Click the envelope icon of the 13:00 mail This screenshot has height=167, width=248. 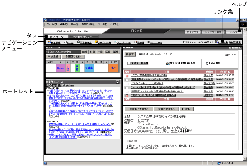tap(127, 88)
